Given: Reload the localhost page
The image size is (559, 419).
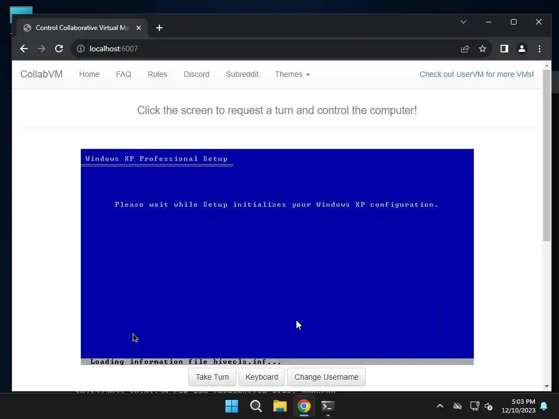Looking at the screenshot, I should click(x=59, y=49).
